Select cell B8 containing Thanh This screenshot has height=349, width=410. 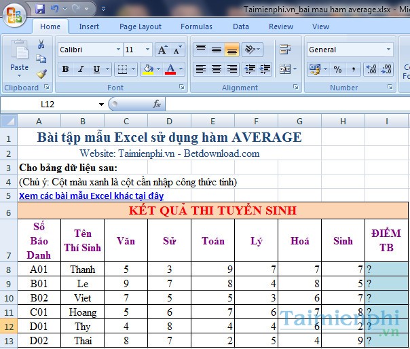point(82,269)
